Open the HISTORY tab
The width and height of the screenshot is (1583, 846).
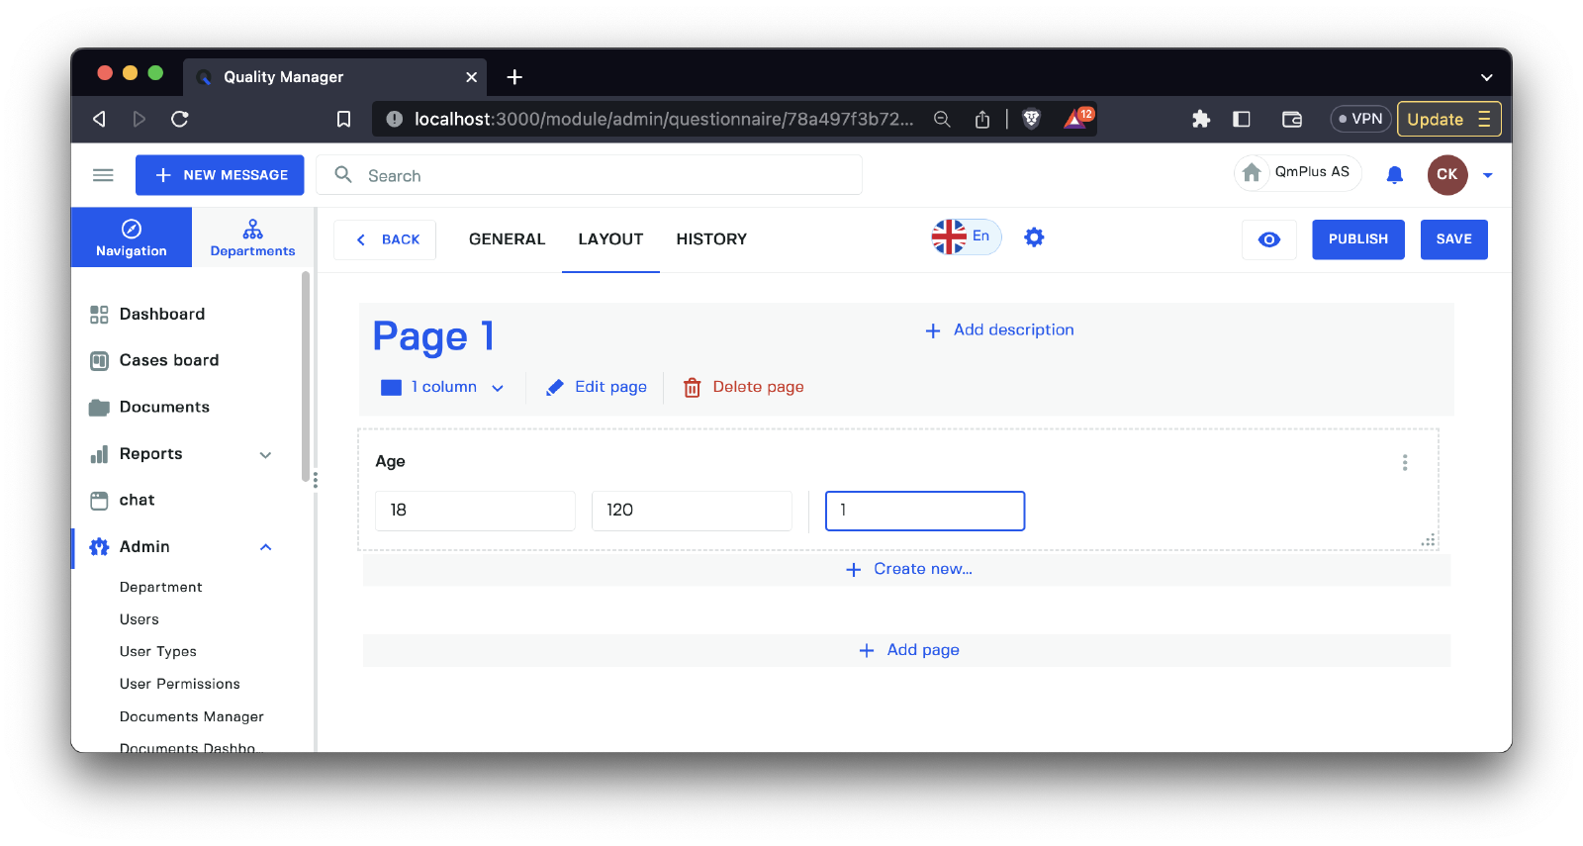click(x=711, y=239)
